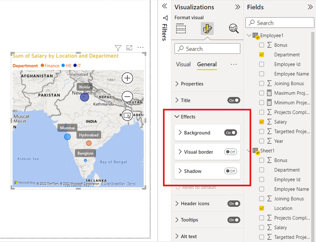Image resolution: width=316 pixels, height=242 pixels.
Task: Click Employee Name under Sheet1
Action: pos(291,189)
